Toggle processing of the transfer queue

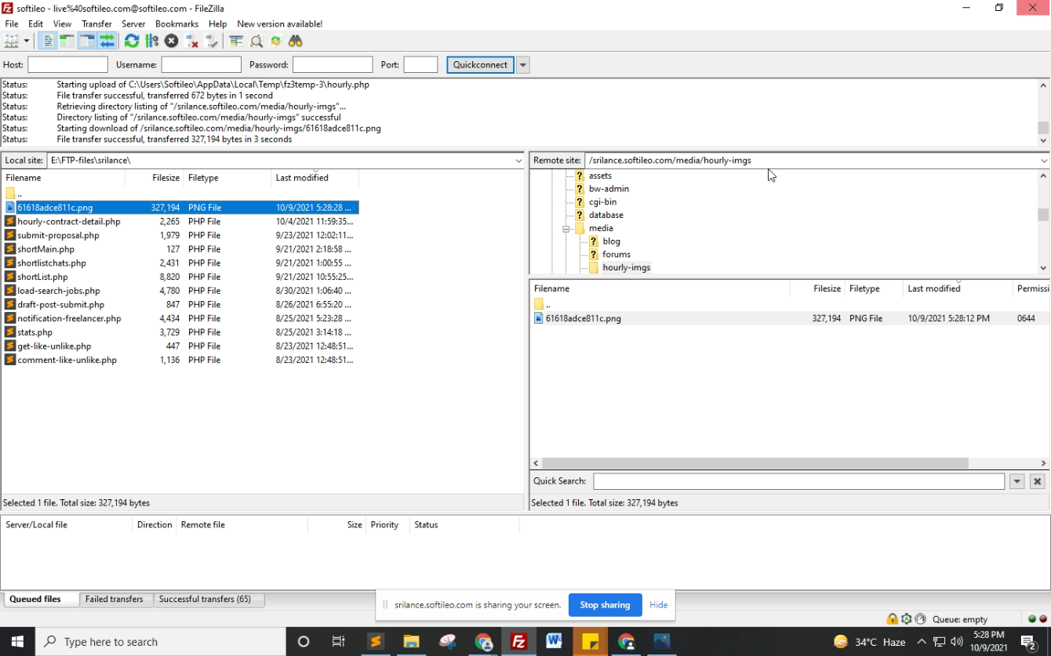[152, 41]
